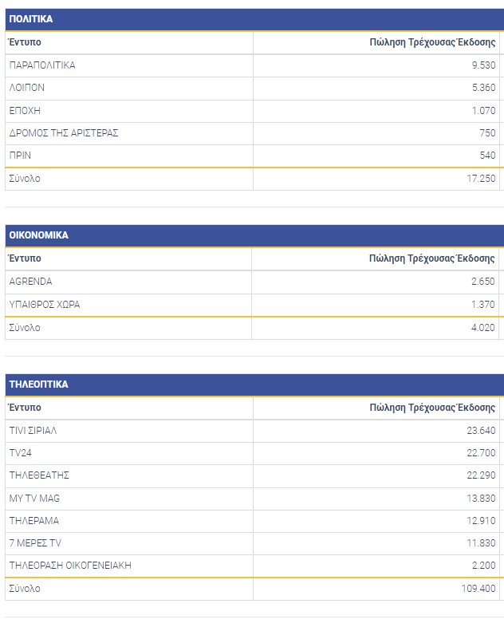Click Σύνολο label in ΟΙΚΟΝΟΜΙΚΑ table

click(x=25, y=328)
